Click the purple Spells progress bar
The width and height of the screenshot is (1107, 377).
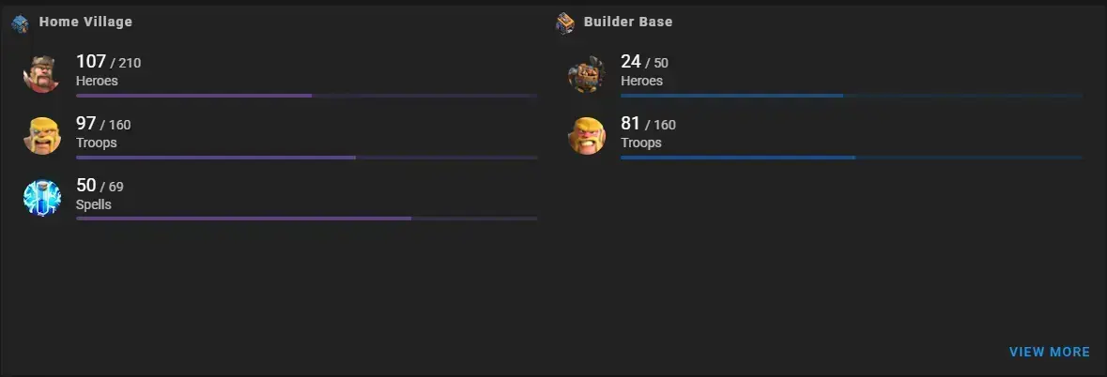click(x=306, y=219)
